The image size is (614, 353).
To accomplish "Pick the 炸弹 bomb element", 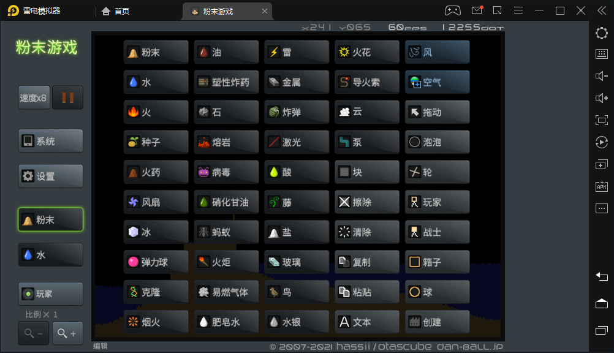I will tap(297, 112).
